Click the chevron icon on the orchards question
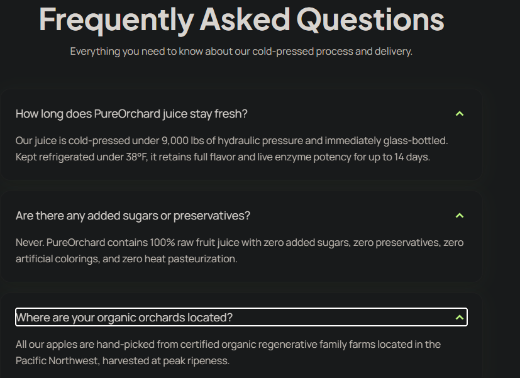The image size is (520, 378). (x=459, y=318)
